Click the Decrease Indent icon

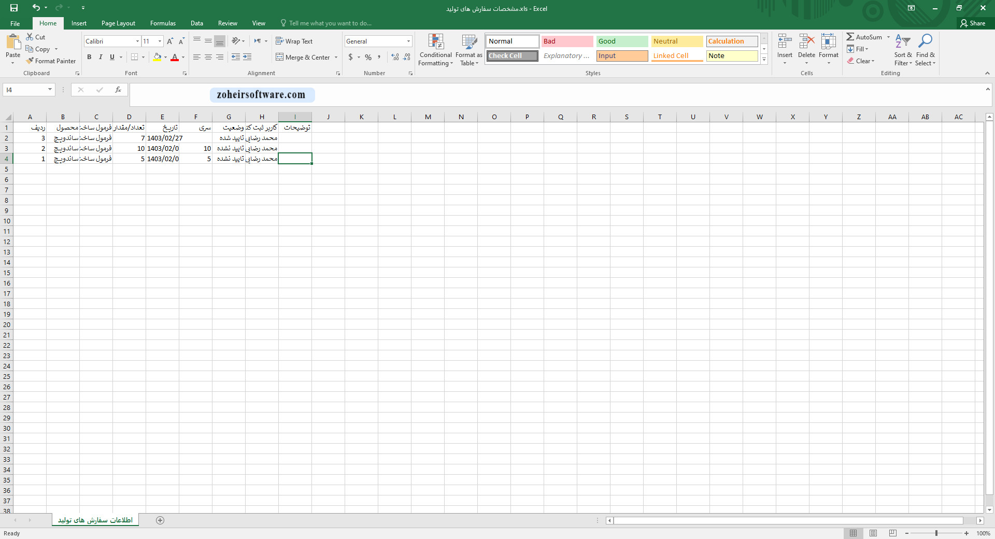[x=236, y=57]
